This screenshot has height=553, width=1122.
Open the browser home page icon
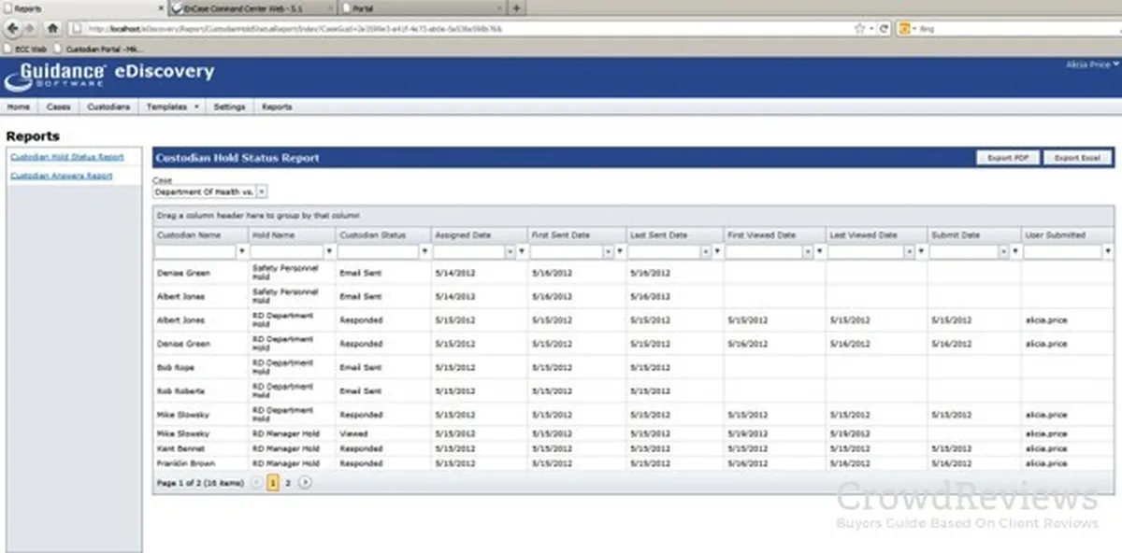point(52,29)
